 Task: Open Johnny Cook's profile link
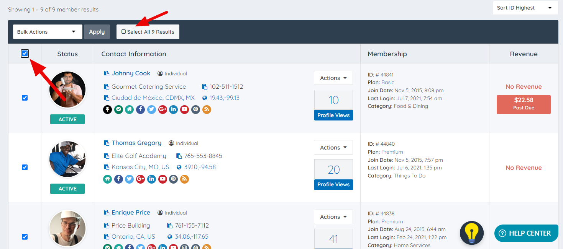coord(131,73)
